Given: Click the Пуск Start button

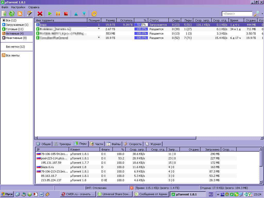Looking at the screenshot, I should 7,194.
